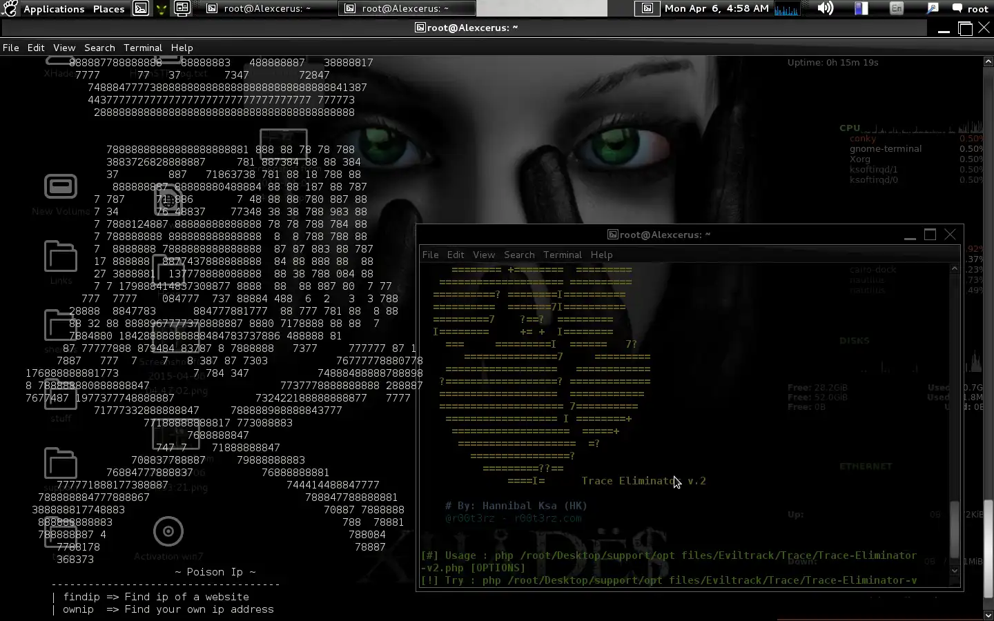Open the root user menu
994x621 pixels.
(977, 9)
